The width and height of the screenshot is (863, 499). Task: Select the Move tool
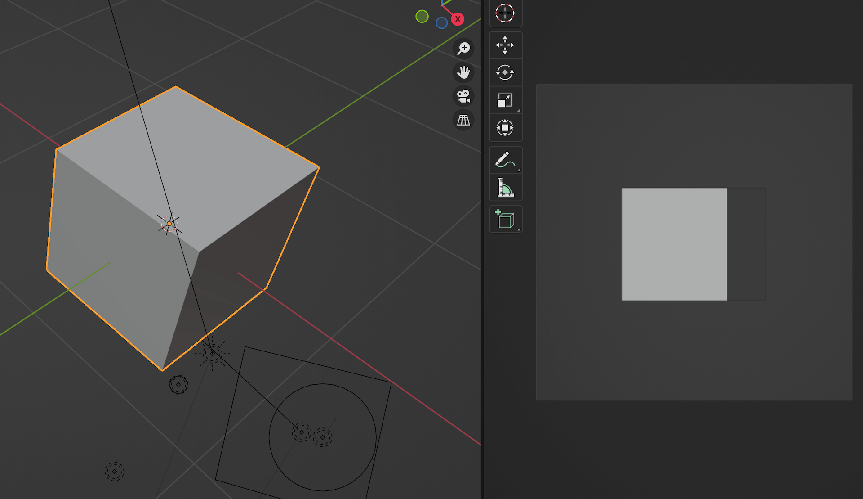[x=505, y=45]
